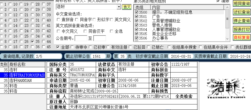The image size is (251, 110).
Task: Focus the trademark name input field
Action: coord(87,7)
